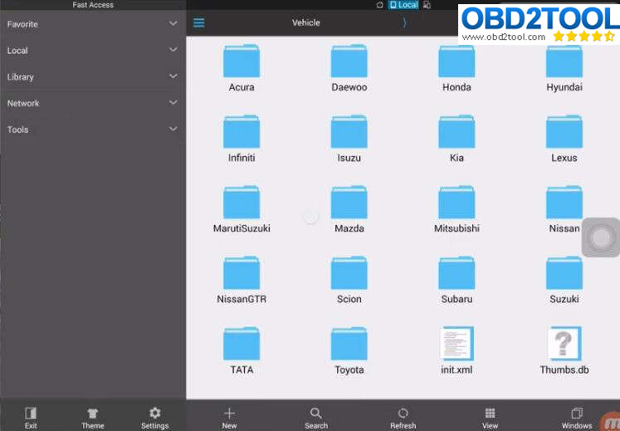Click the path arrow next to Vehicle
The height and width of the screenshot is (431, 620).
404,22
